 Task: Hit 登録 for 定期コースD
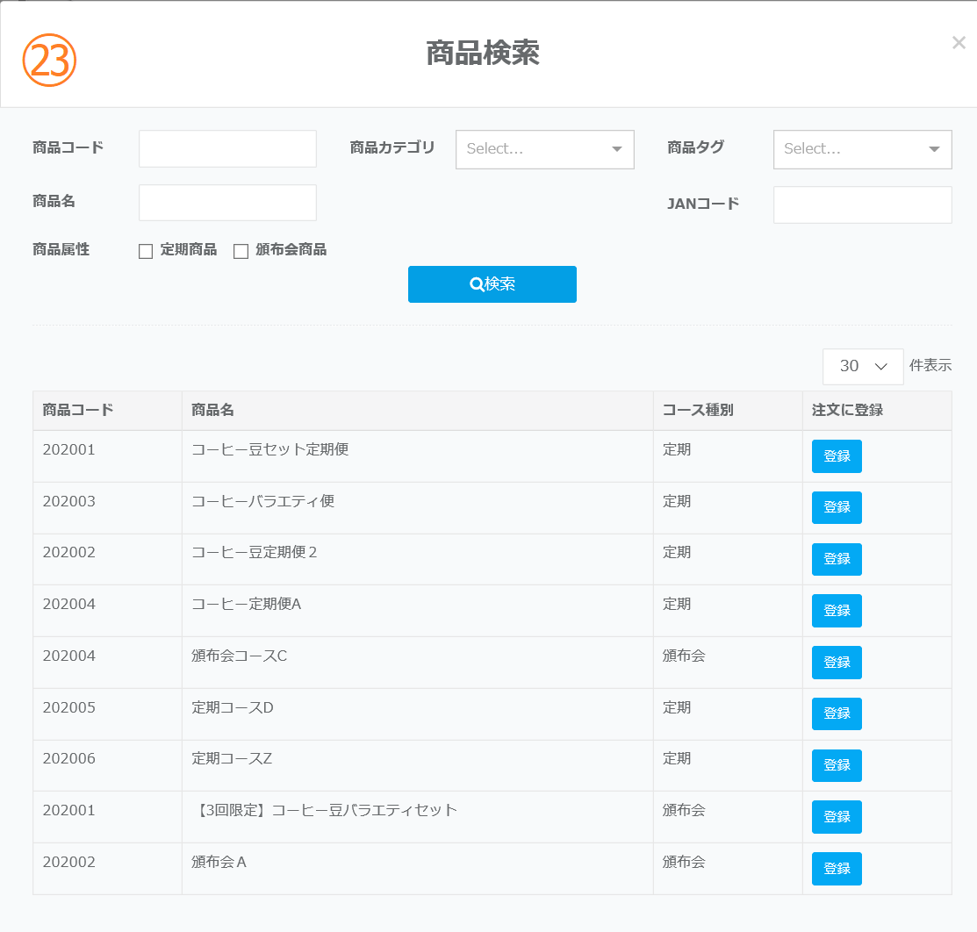tap(837, 713)
